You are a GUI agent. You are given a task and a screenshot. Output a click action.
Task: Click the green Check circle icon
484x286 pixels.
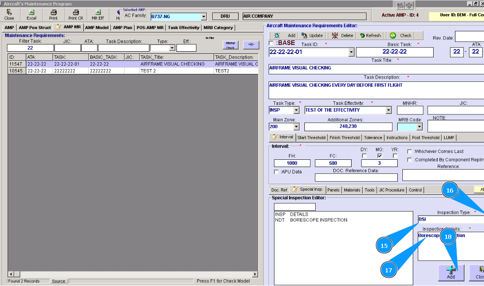pyautogui.click(x=393, y=35)
